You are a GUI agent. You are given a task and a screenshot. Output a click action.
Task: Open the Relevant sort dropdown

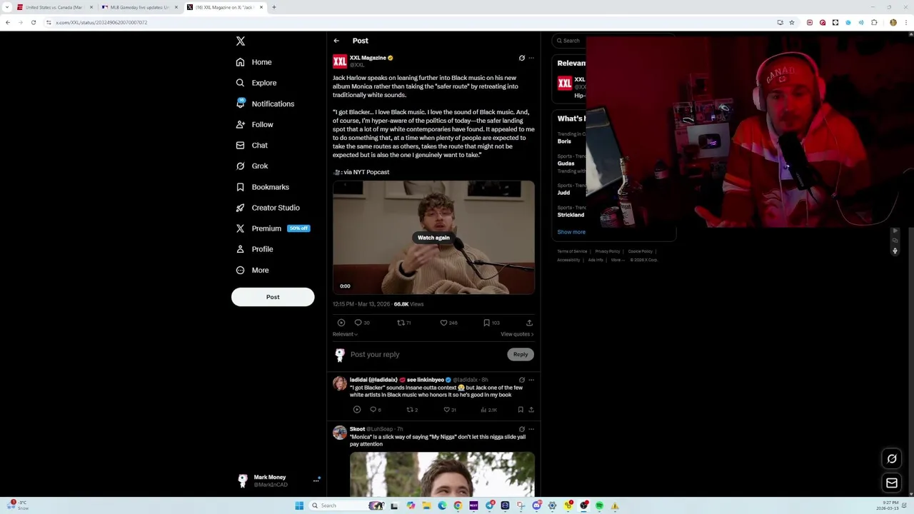click(345, 334)
